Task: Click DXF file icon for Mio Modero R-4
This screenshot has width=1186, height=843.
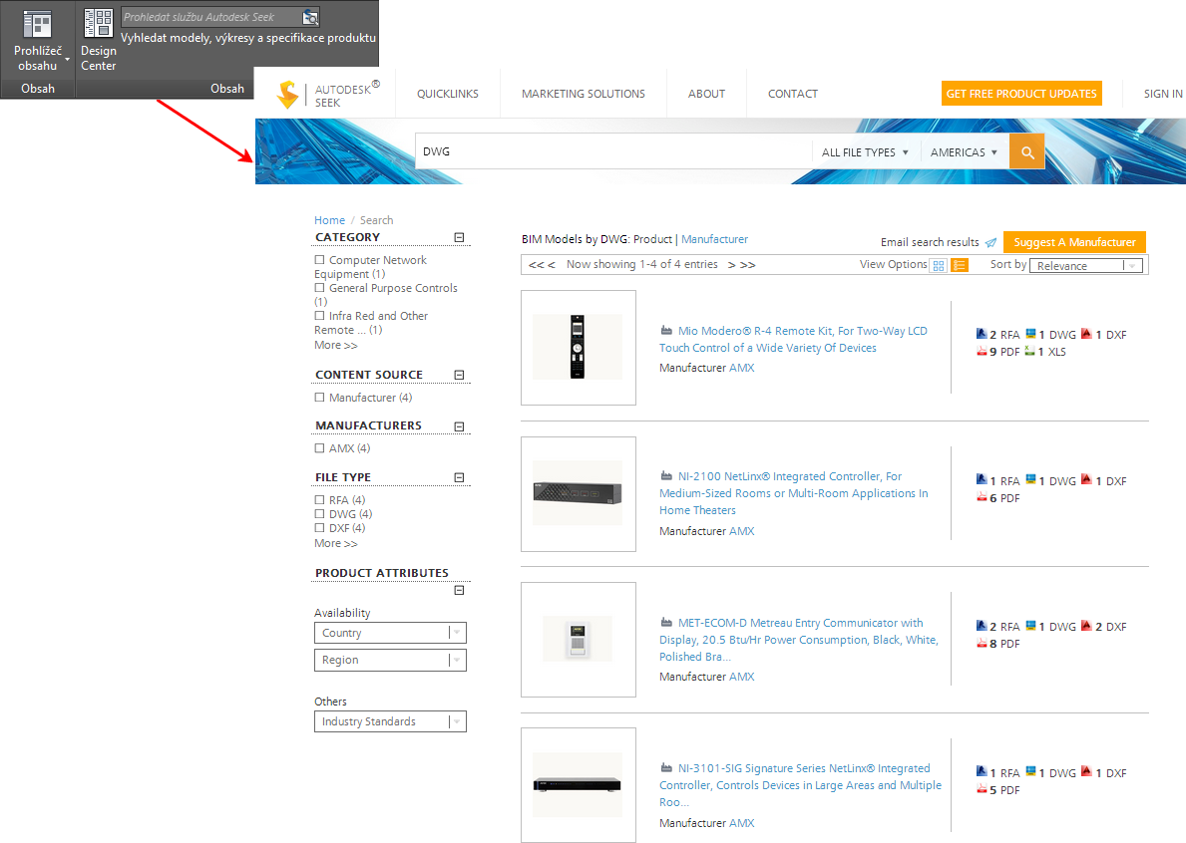Action: point(1086,333)
